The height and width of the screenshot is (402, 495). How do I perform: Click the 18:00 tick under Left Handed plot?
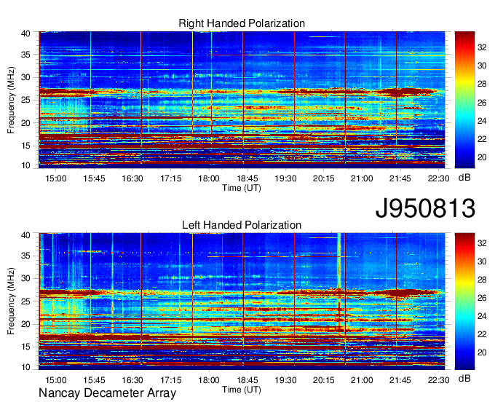(x=209, y=380)
